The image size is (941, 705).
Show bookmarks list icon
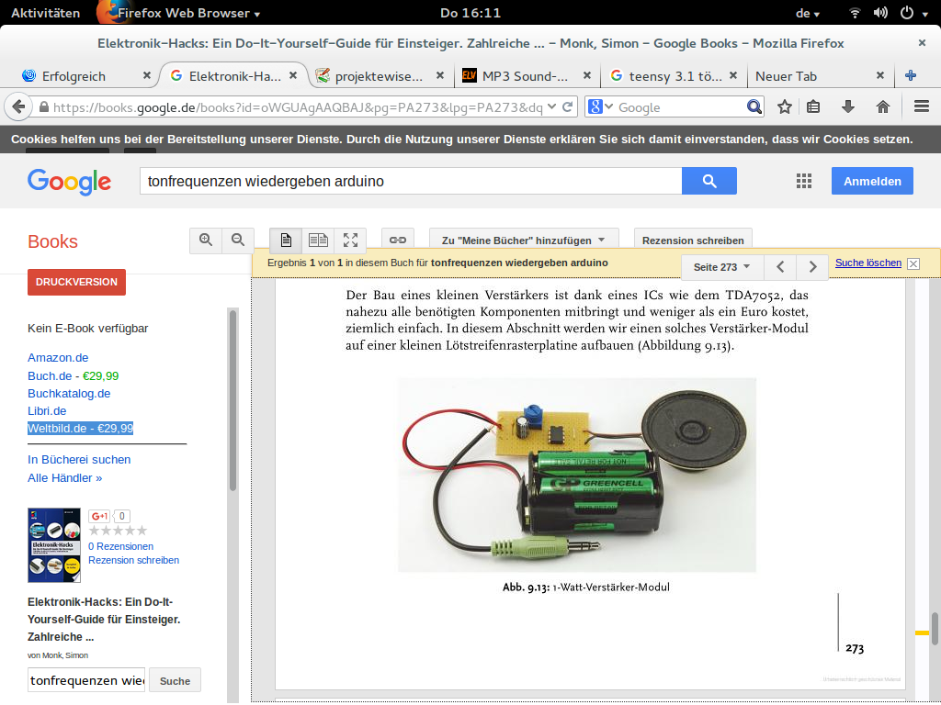(813, 107)
